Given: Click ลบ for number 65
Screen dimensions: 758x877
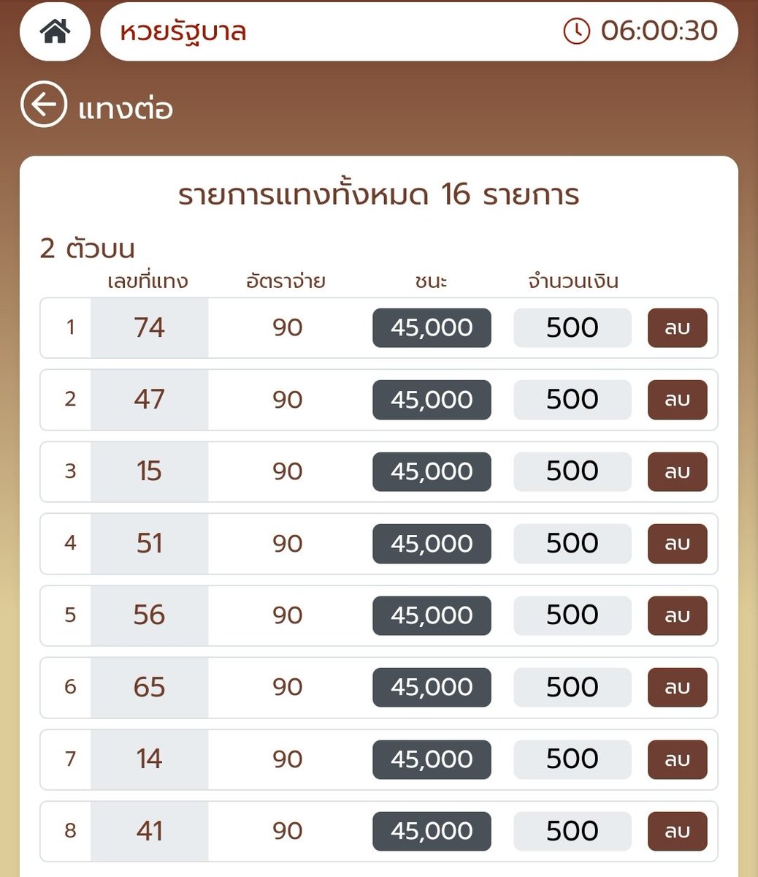Looking at the screenshot, I should (x=678, y=687).
